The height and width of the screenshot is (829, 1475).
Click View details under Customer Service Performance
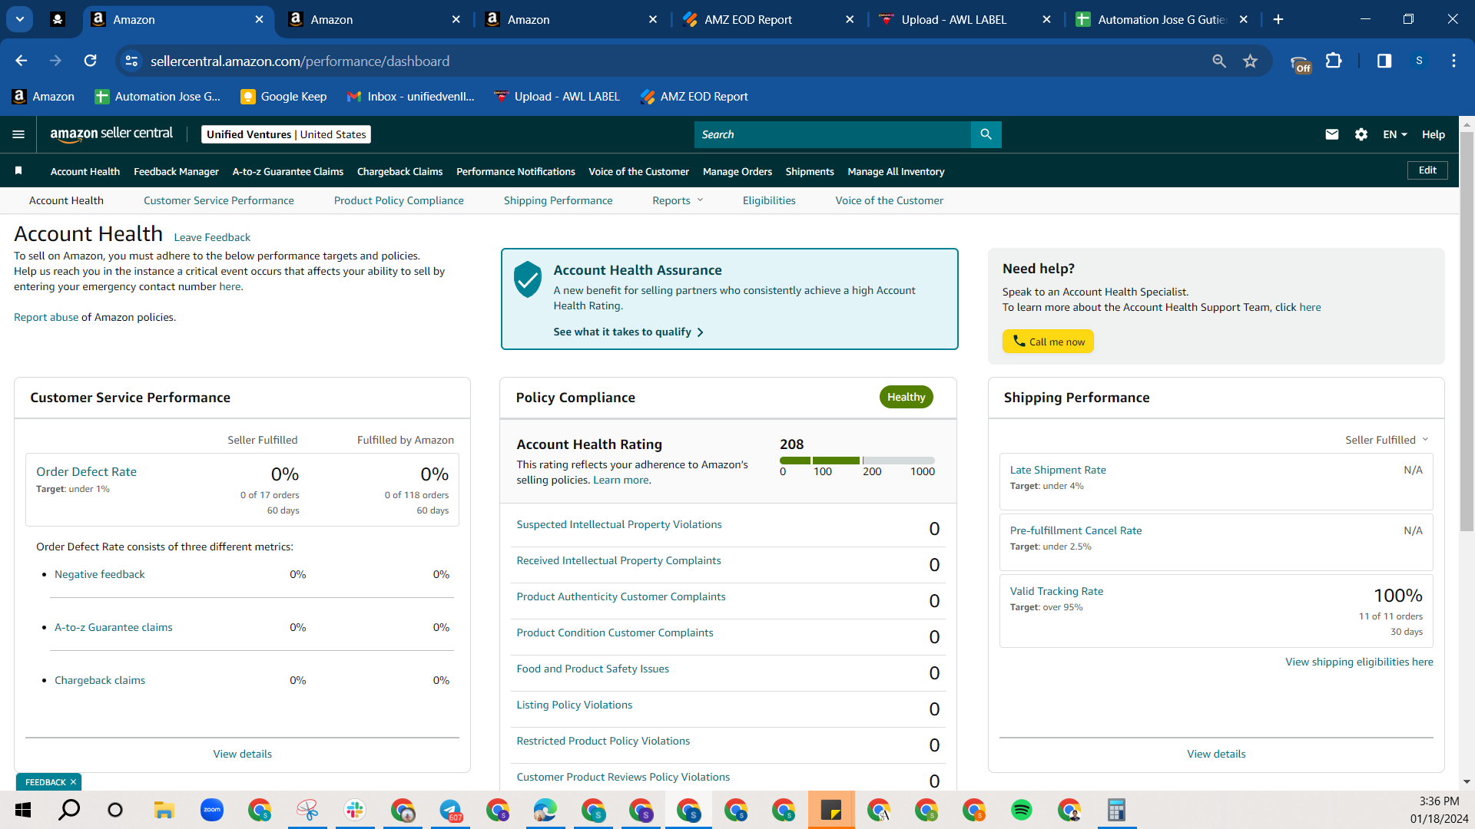243,754
